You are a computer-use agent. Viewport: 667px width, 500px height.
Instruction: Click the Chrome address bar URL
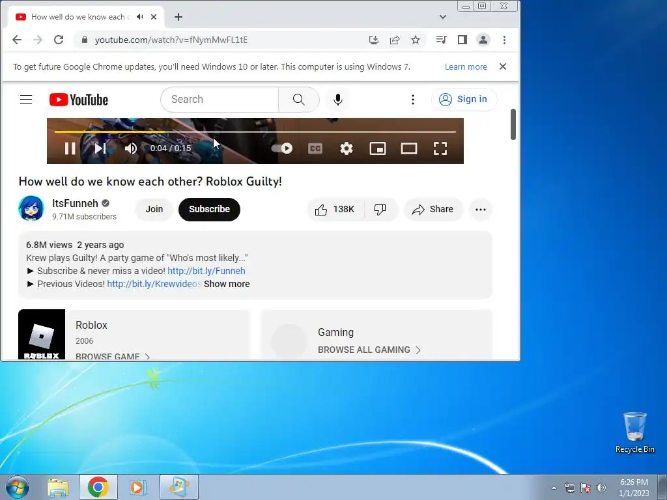click(x=171, y=40)
